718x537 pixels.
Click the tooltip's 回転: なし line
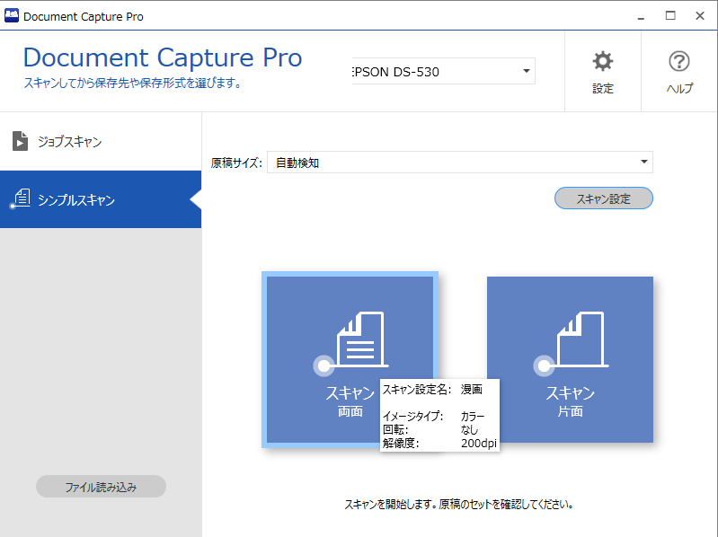[x=430, y=429]
